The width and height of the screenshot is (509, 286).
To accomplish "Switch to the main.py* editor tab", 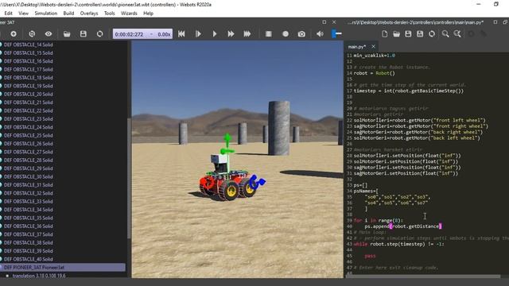I will point(357,47).
